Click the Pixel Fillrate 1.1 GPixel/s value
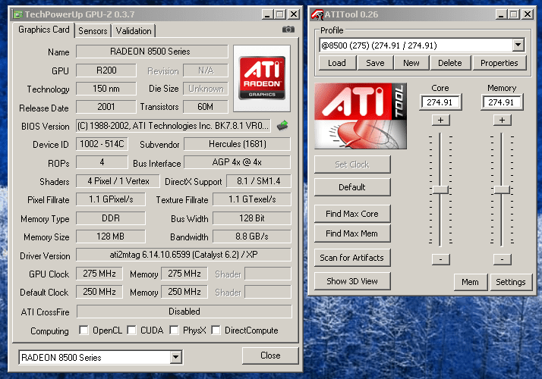Viewport: 542px width, 379px height. pyautogui.click(x=111, y=199)
